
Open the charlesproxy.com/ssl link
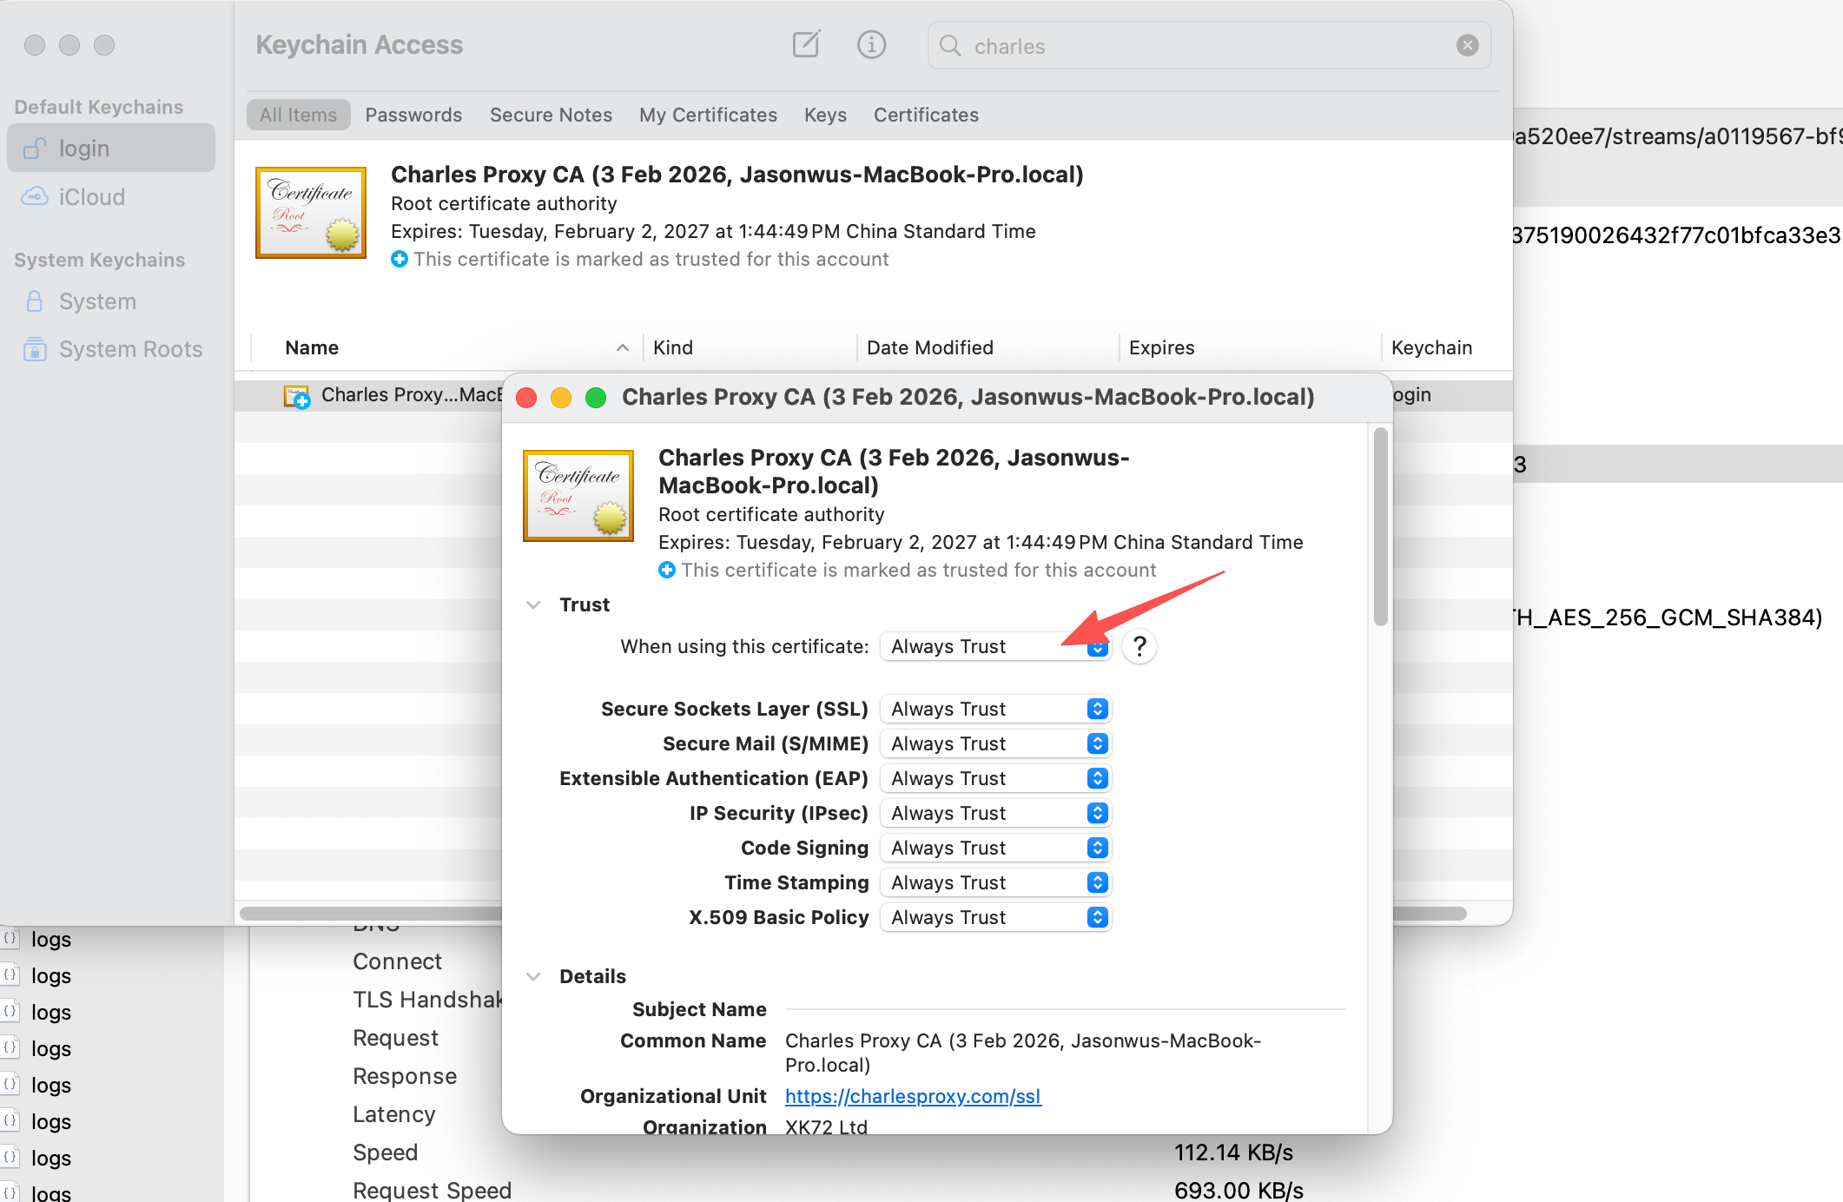point(913,1096)
